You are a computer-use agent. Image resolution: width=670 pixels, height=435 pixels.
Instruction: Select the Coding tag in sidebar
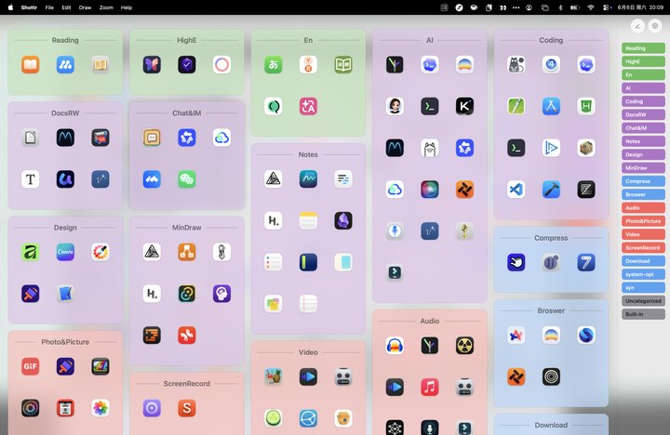pos(643,101)
